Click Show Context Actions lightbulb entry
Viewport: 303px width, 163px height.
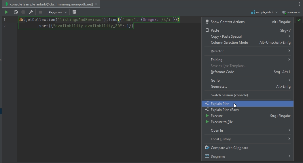click(228, 22)
